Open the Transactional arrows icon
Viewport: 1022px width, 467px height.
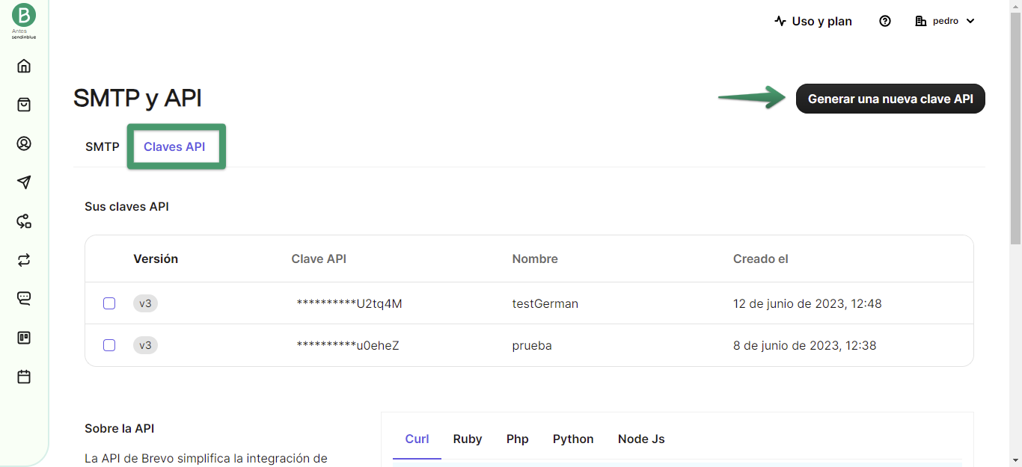pos(24,260)
